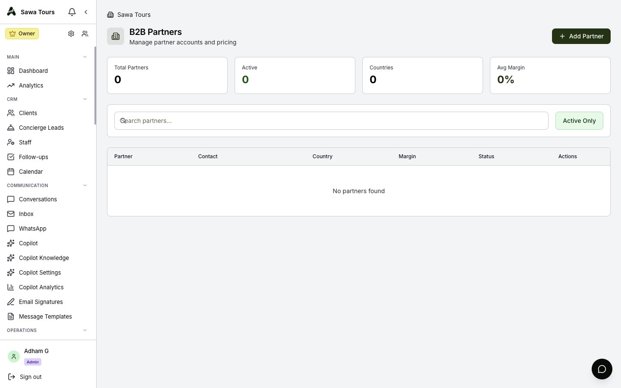Viewport: 621px width, 388px height.
Task: Click the Conversations chat bubble icon
Action: click(11, 199)
